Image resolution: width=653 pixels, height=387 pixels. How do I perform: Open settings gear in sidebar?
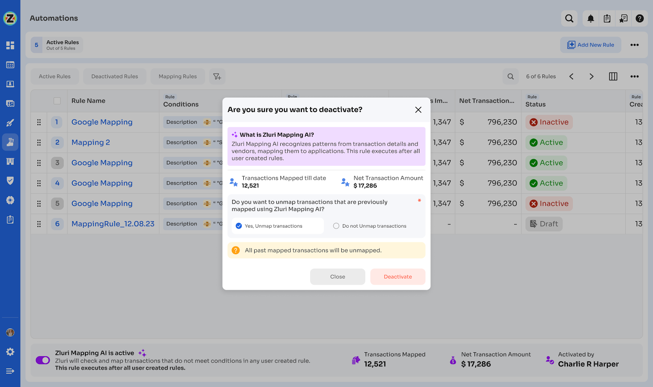(10, 352)
